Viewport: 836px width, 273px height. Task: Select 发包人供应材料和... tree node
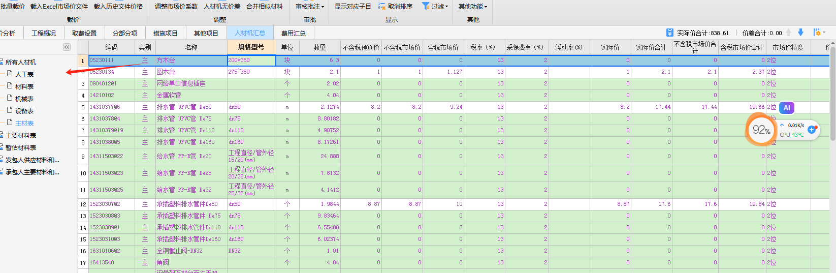[33, 160]
